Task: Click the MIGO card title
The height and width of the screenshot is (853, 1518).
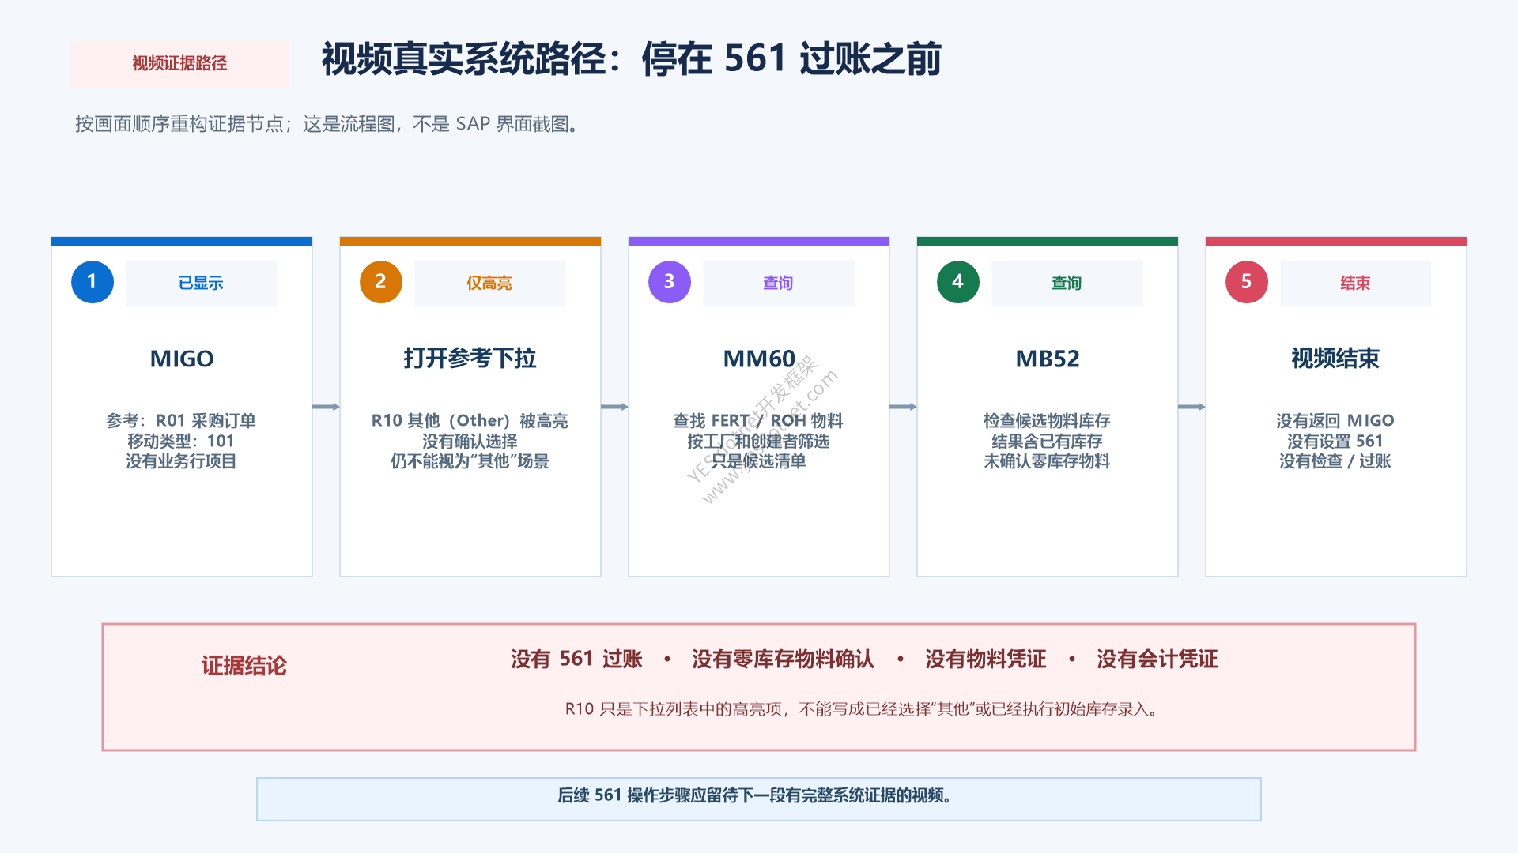Action: (x=182, y=359)
